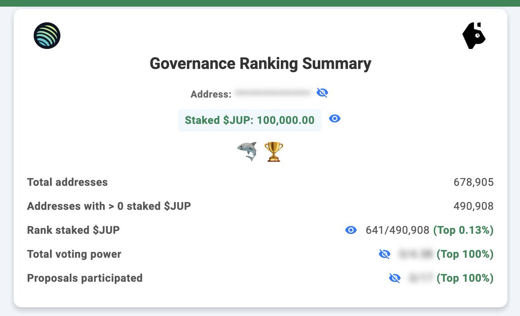Click the Jupiter logo in the top-left corner
The width and height of the screenshot is (520, 316).
coord(47,35)
